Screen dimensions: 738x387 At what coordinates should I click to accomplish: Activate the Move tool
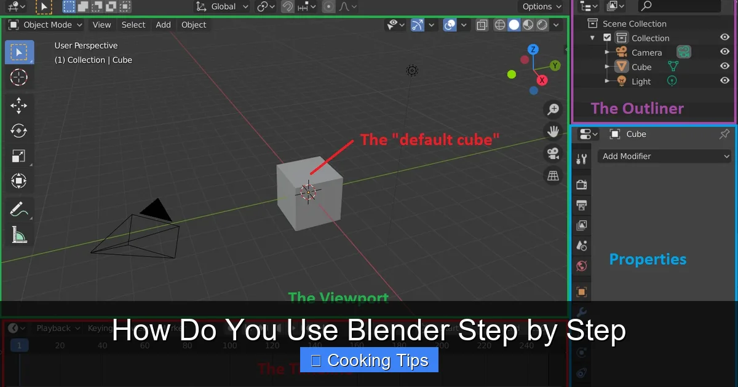click(19, 106)
